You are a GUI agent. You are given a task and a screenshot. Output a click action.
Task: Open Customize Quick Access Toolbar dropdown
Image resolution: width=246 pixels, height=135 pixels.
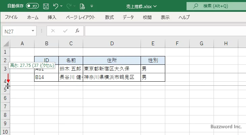91,6
